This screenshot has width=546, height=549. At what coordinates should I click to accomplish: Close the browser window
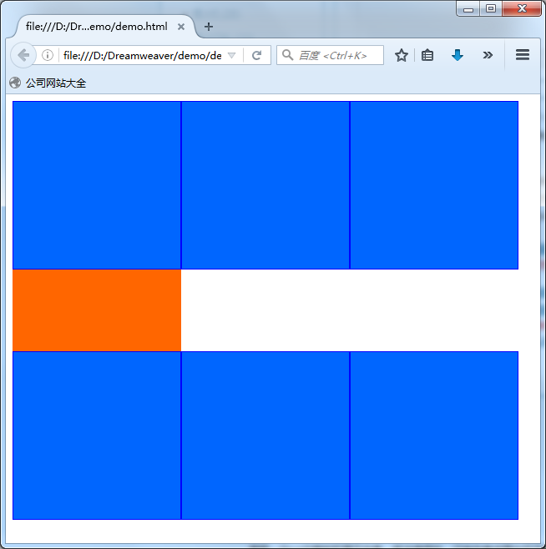pyautogui.click(x=522, y=9)
